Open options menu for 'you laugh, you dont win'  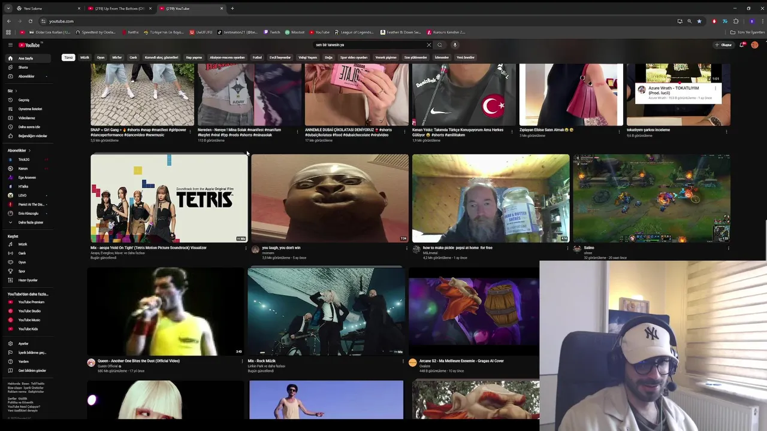pyautogui.click(x=407, y=248)
